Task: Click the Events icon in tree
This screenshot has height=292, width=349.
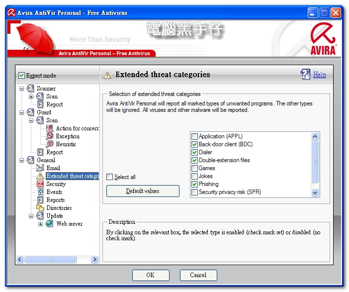Action: pyautogui.click(x=40, y=192)
